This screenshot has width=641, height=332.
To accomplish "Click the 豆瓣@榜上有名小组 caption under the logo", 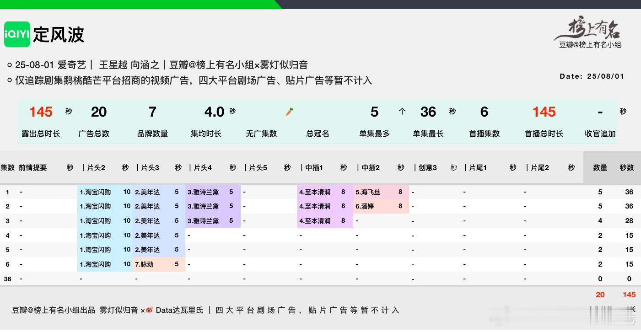I will tap(590, 45).
